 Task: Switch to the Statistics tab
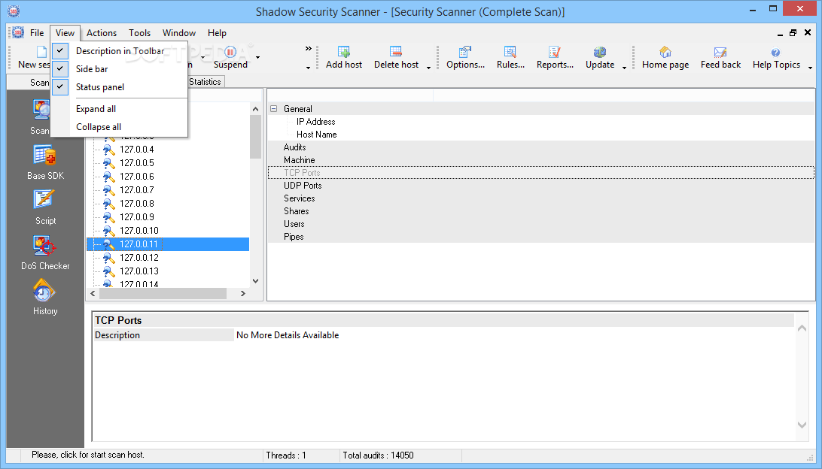pos(205,82)
